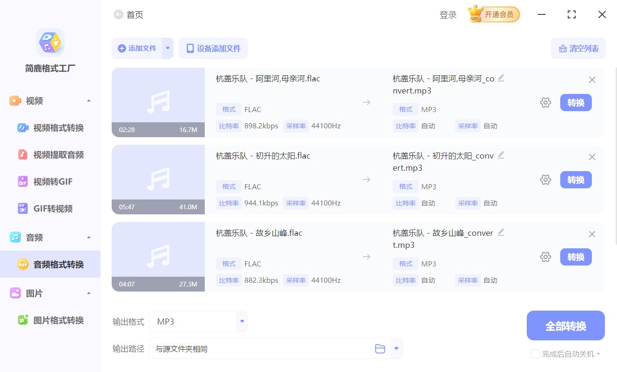Viewport: 617px width, 372px height.
Task: Enable 完成后自动关机 shutdown option
Action: 535,354
